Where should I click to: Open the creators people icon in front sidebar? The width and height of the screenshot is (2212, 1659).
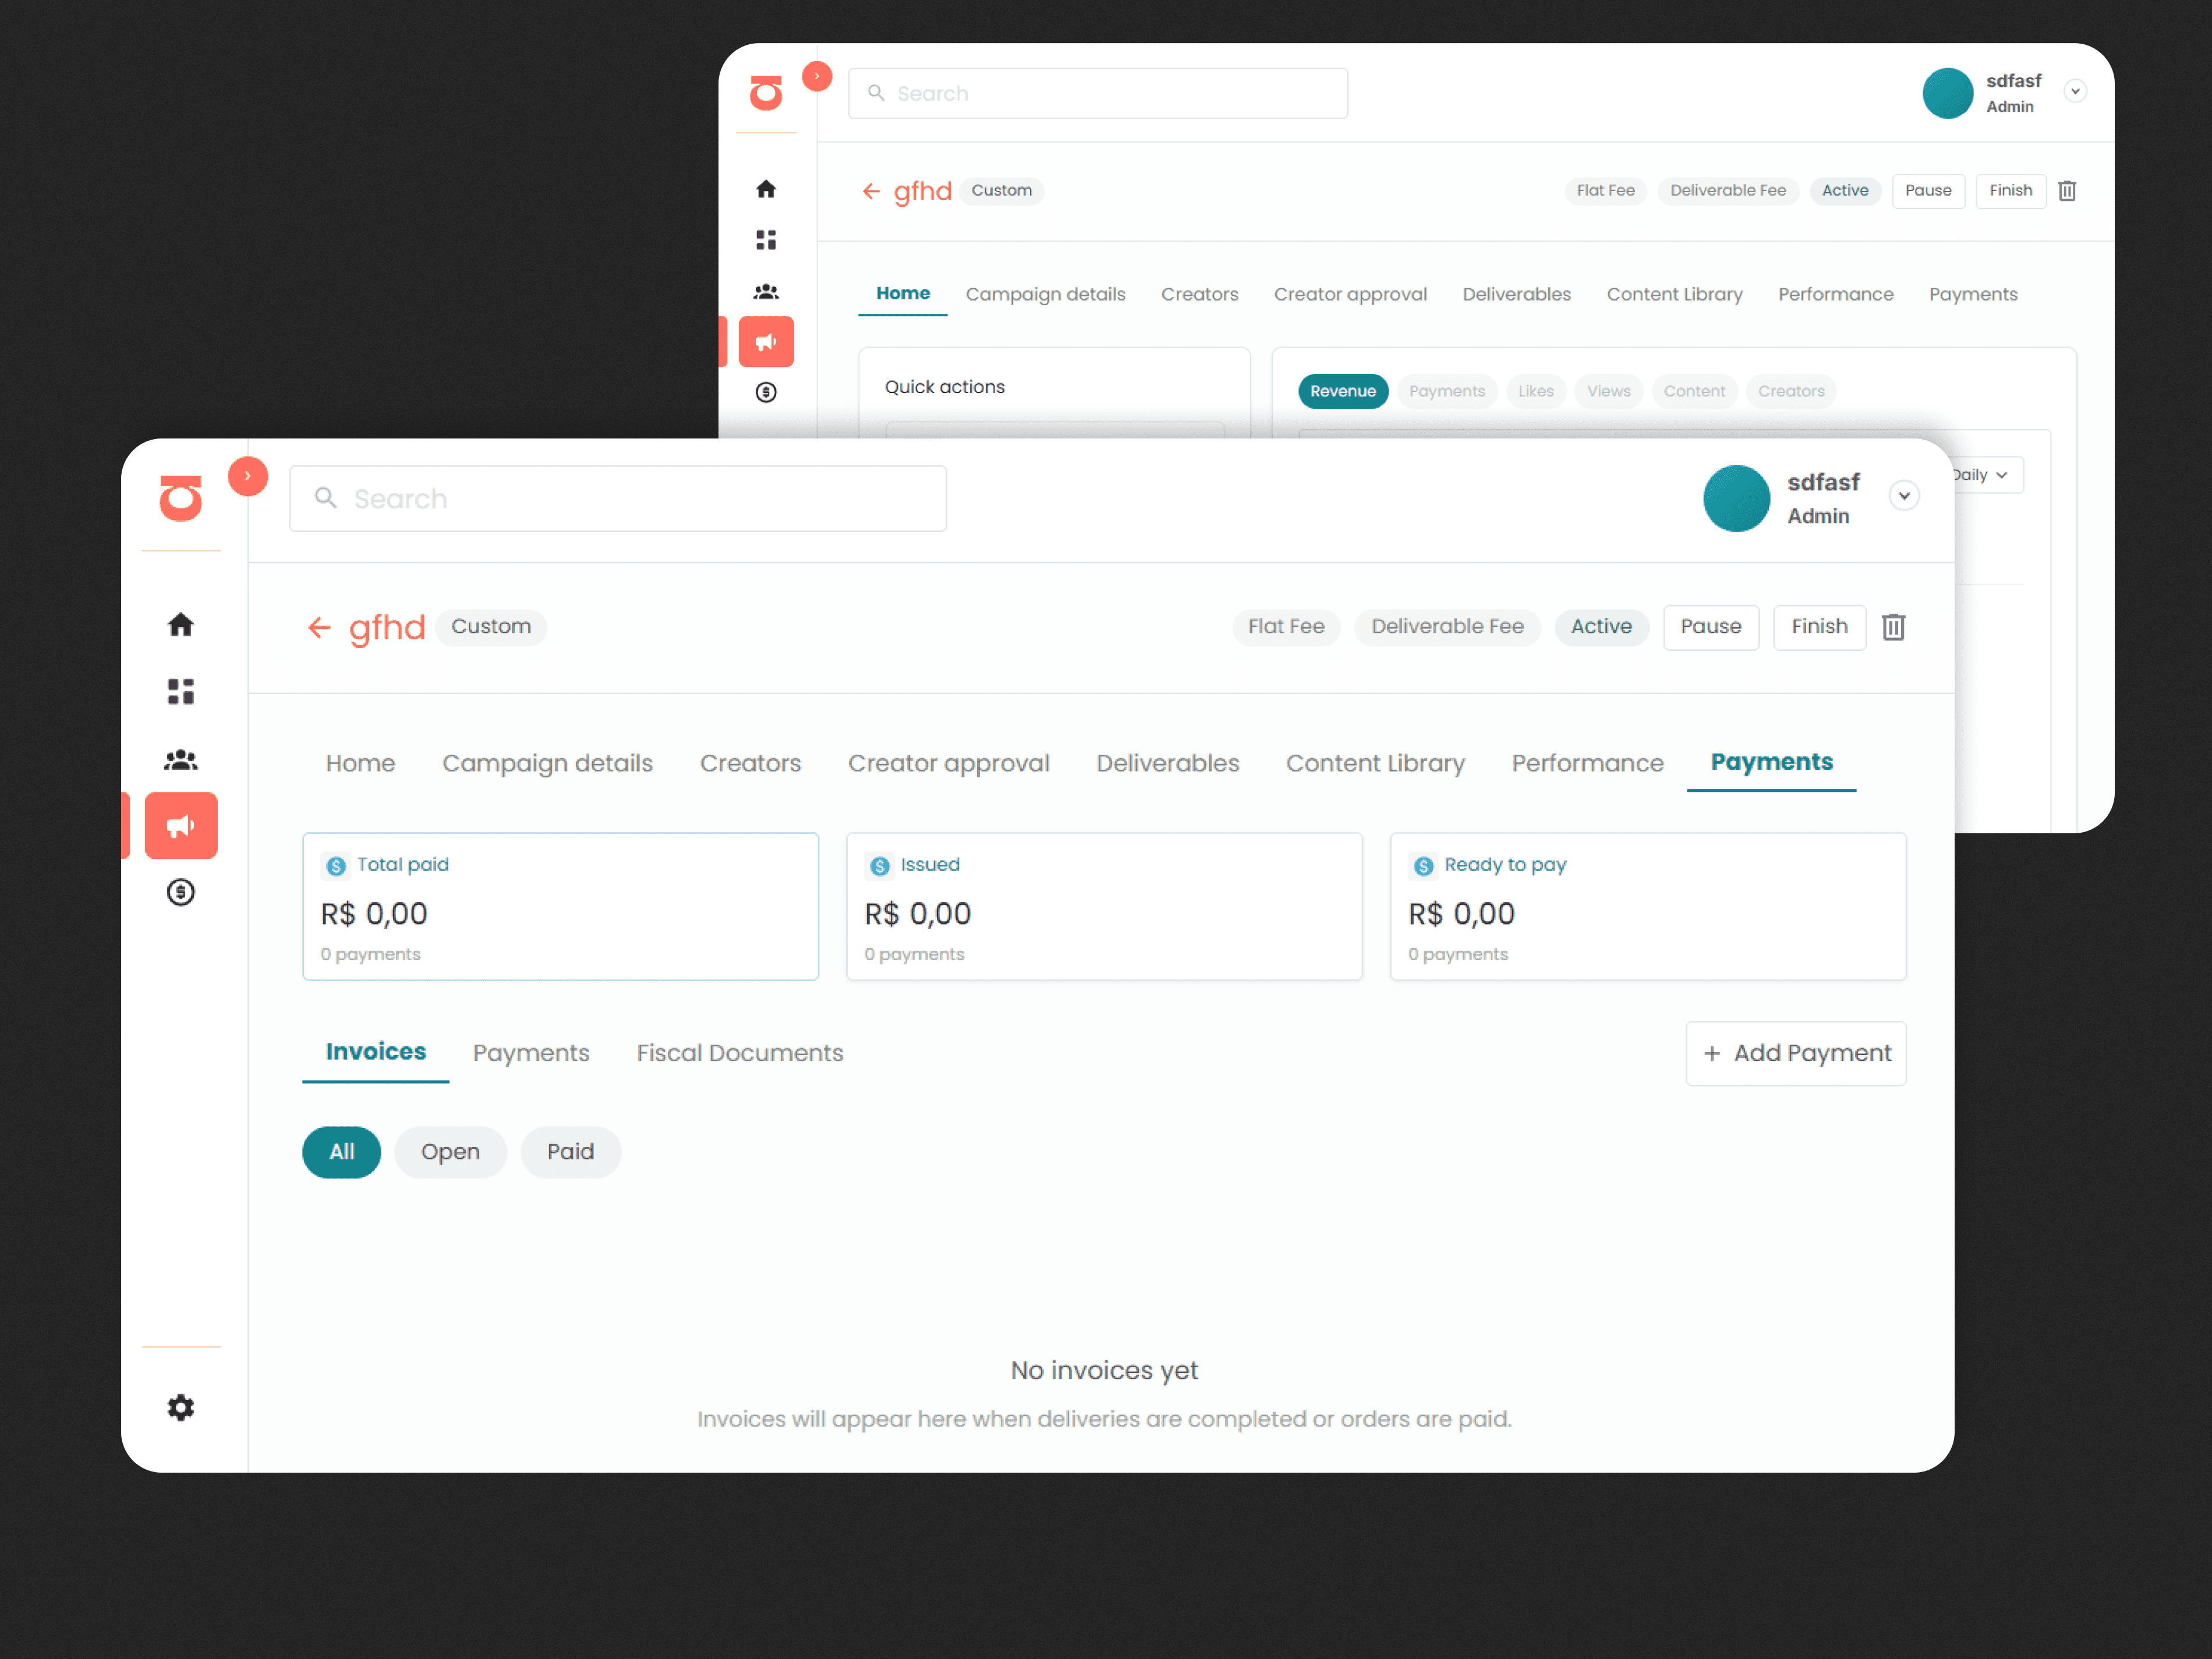pos(180,760)
